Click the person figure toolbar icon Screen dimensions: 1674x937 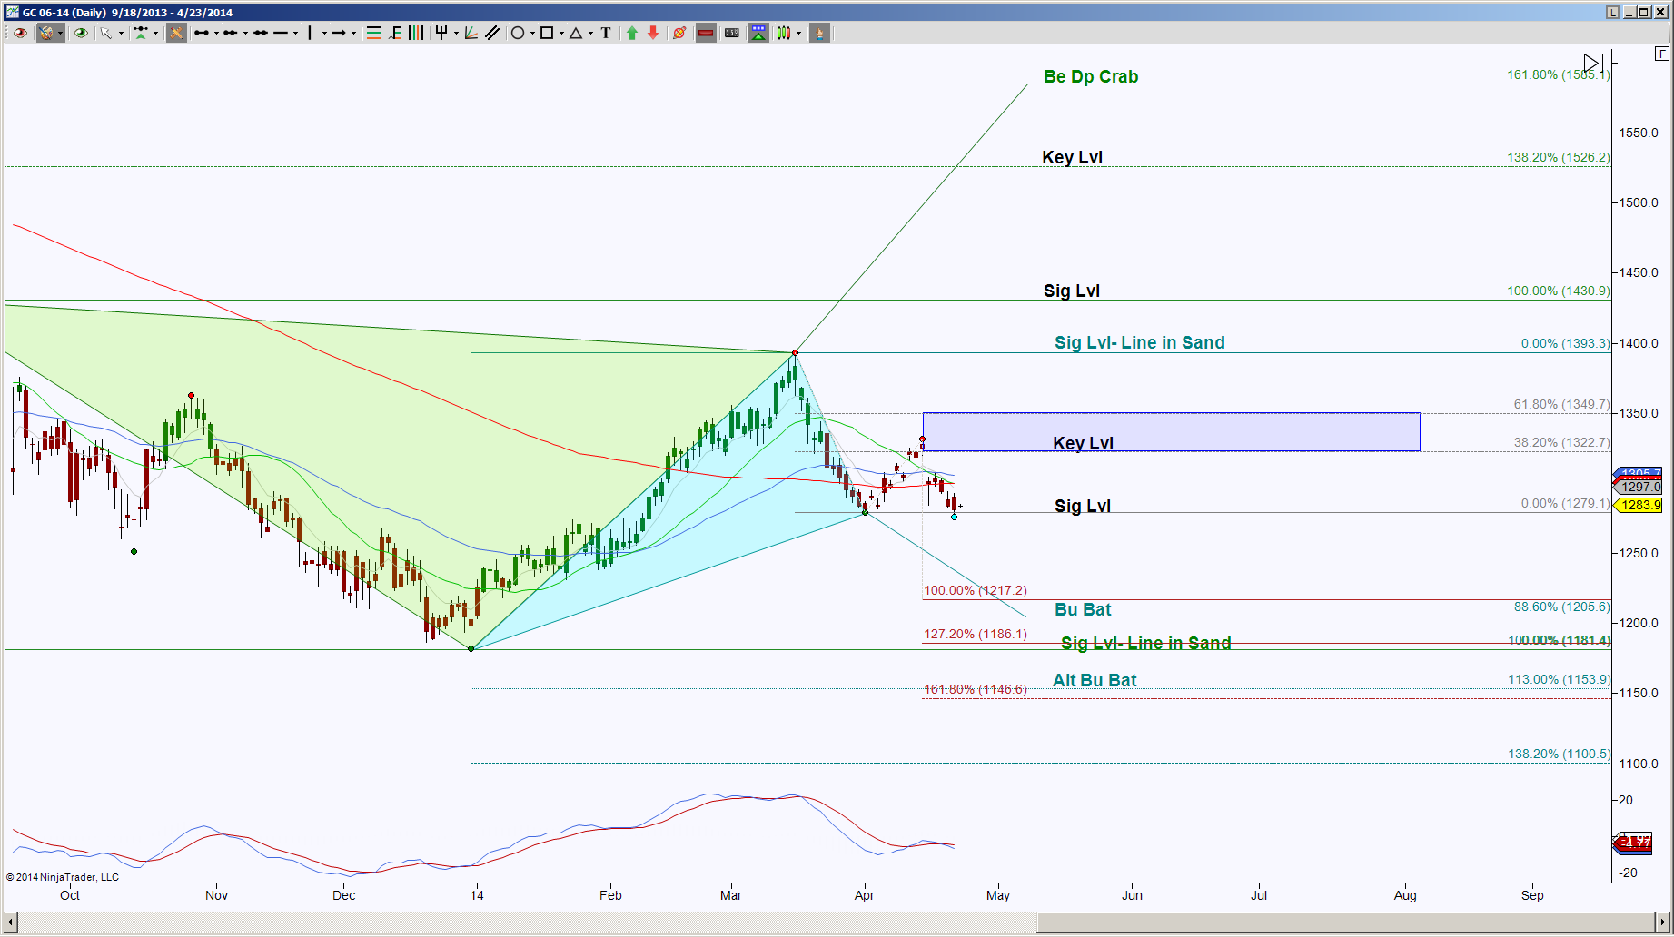tap(819, 33)
